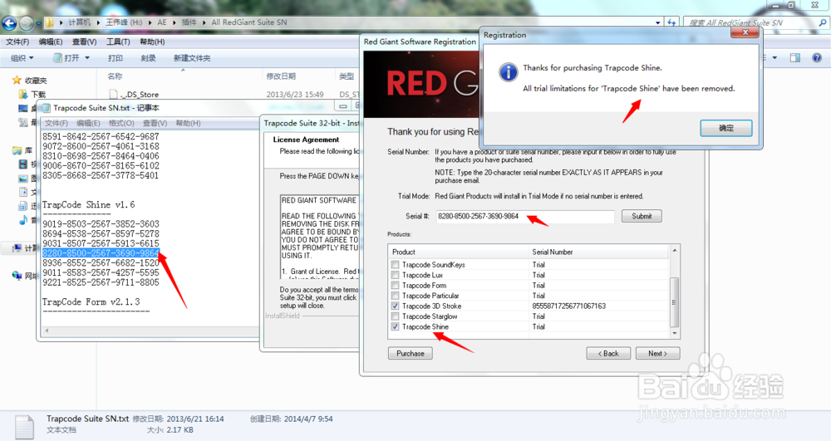The width and height of the screenshot is (831, 441).
Task: Open the Organize (组织) dropdown
Action: pos(22,57)
